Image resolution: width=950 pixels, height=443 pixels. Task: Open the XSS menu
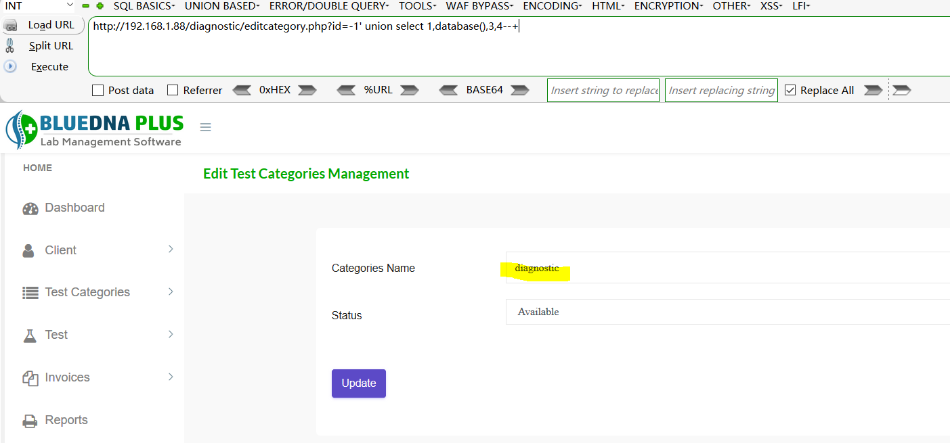tap(771, 5)
